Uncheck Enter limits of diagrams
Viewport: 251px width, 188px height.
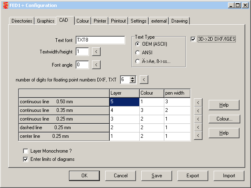(x=26, y=159)
